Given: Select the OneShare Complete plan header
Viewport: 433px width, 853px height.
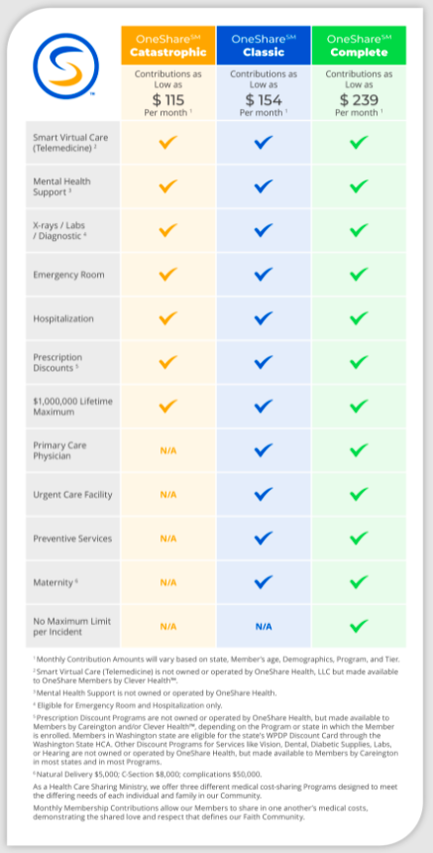Looking at the screenshot, I should tap(359, 46).
